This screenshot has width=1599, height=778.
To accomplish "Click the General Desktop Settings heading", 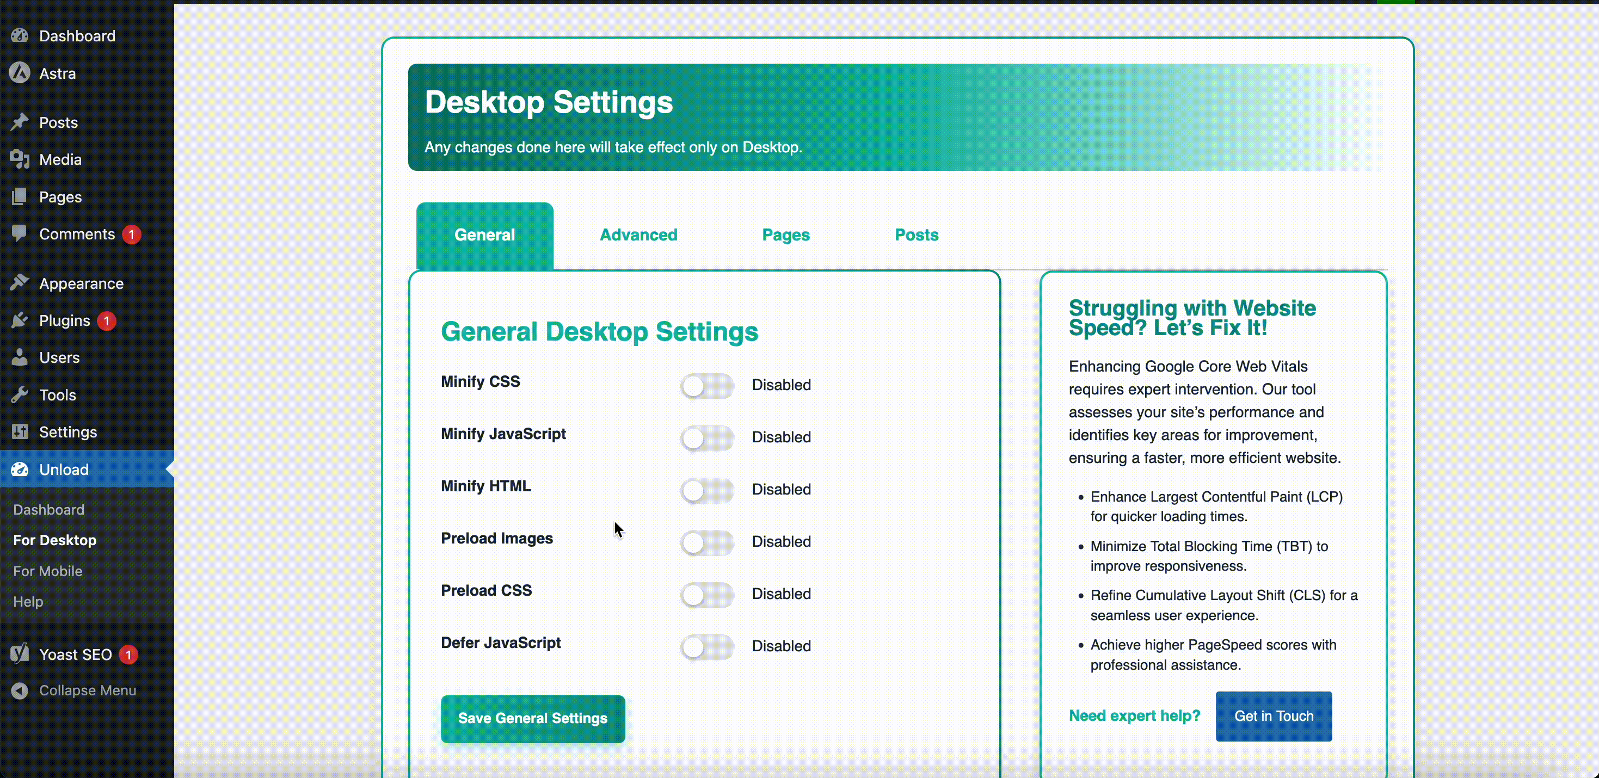I will point(600,332).
